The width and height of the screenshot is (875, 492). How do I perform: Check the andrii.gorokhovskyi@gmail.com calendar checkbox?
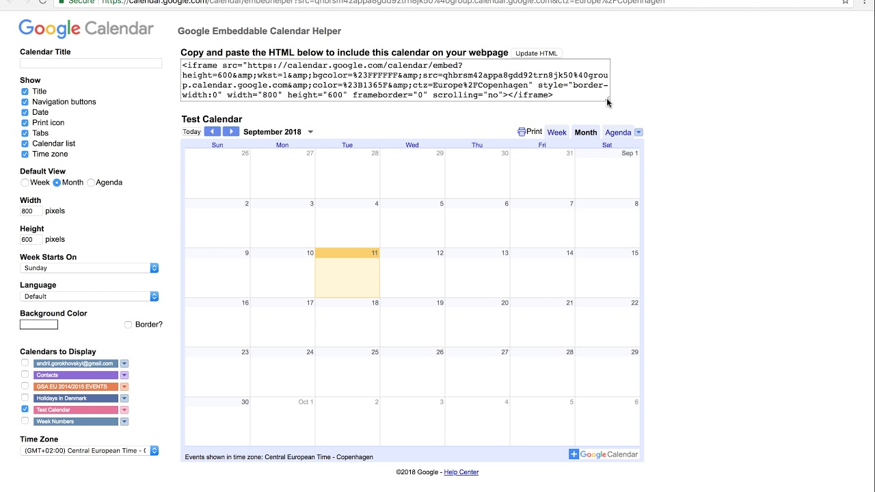click(x=25, y=363)
